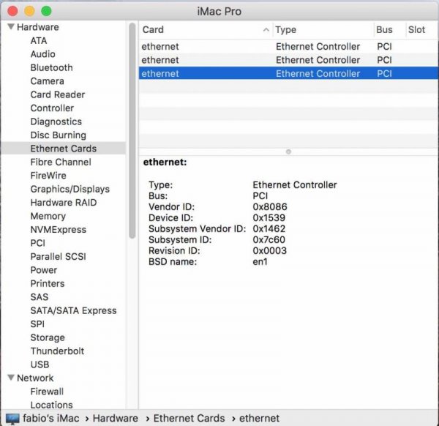
Task: Open Bluetooth hardware info
Action: [x=51, y=67]
